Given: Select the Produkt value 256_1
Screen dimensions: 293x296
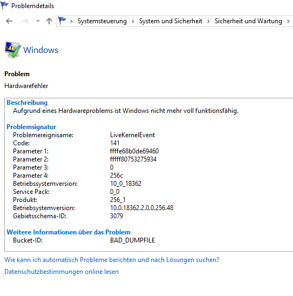Looking at the screenshot, I should (118, 200).
